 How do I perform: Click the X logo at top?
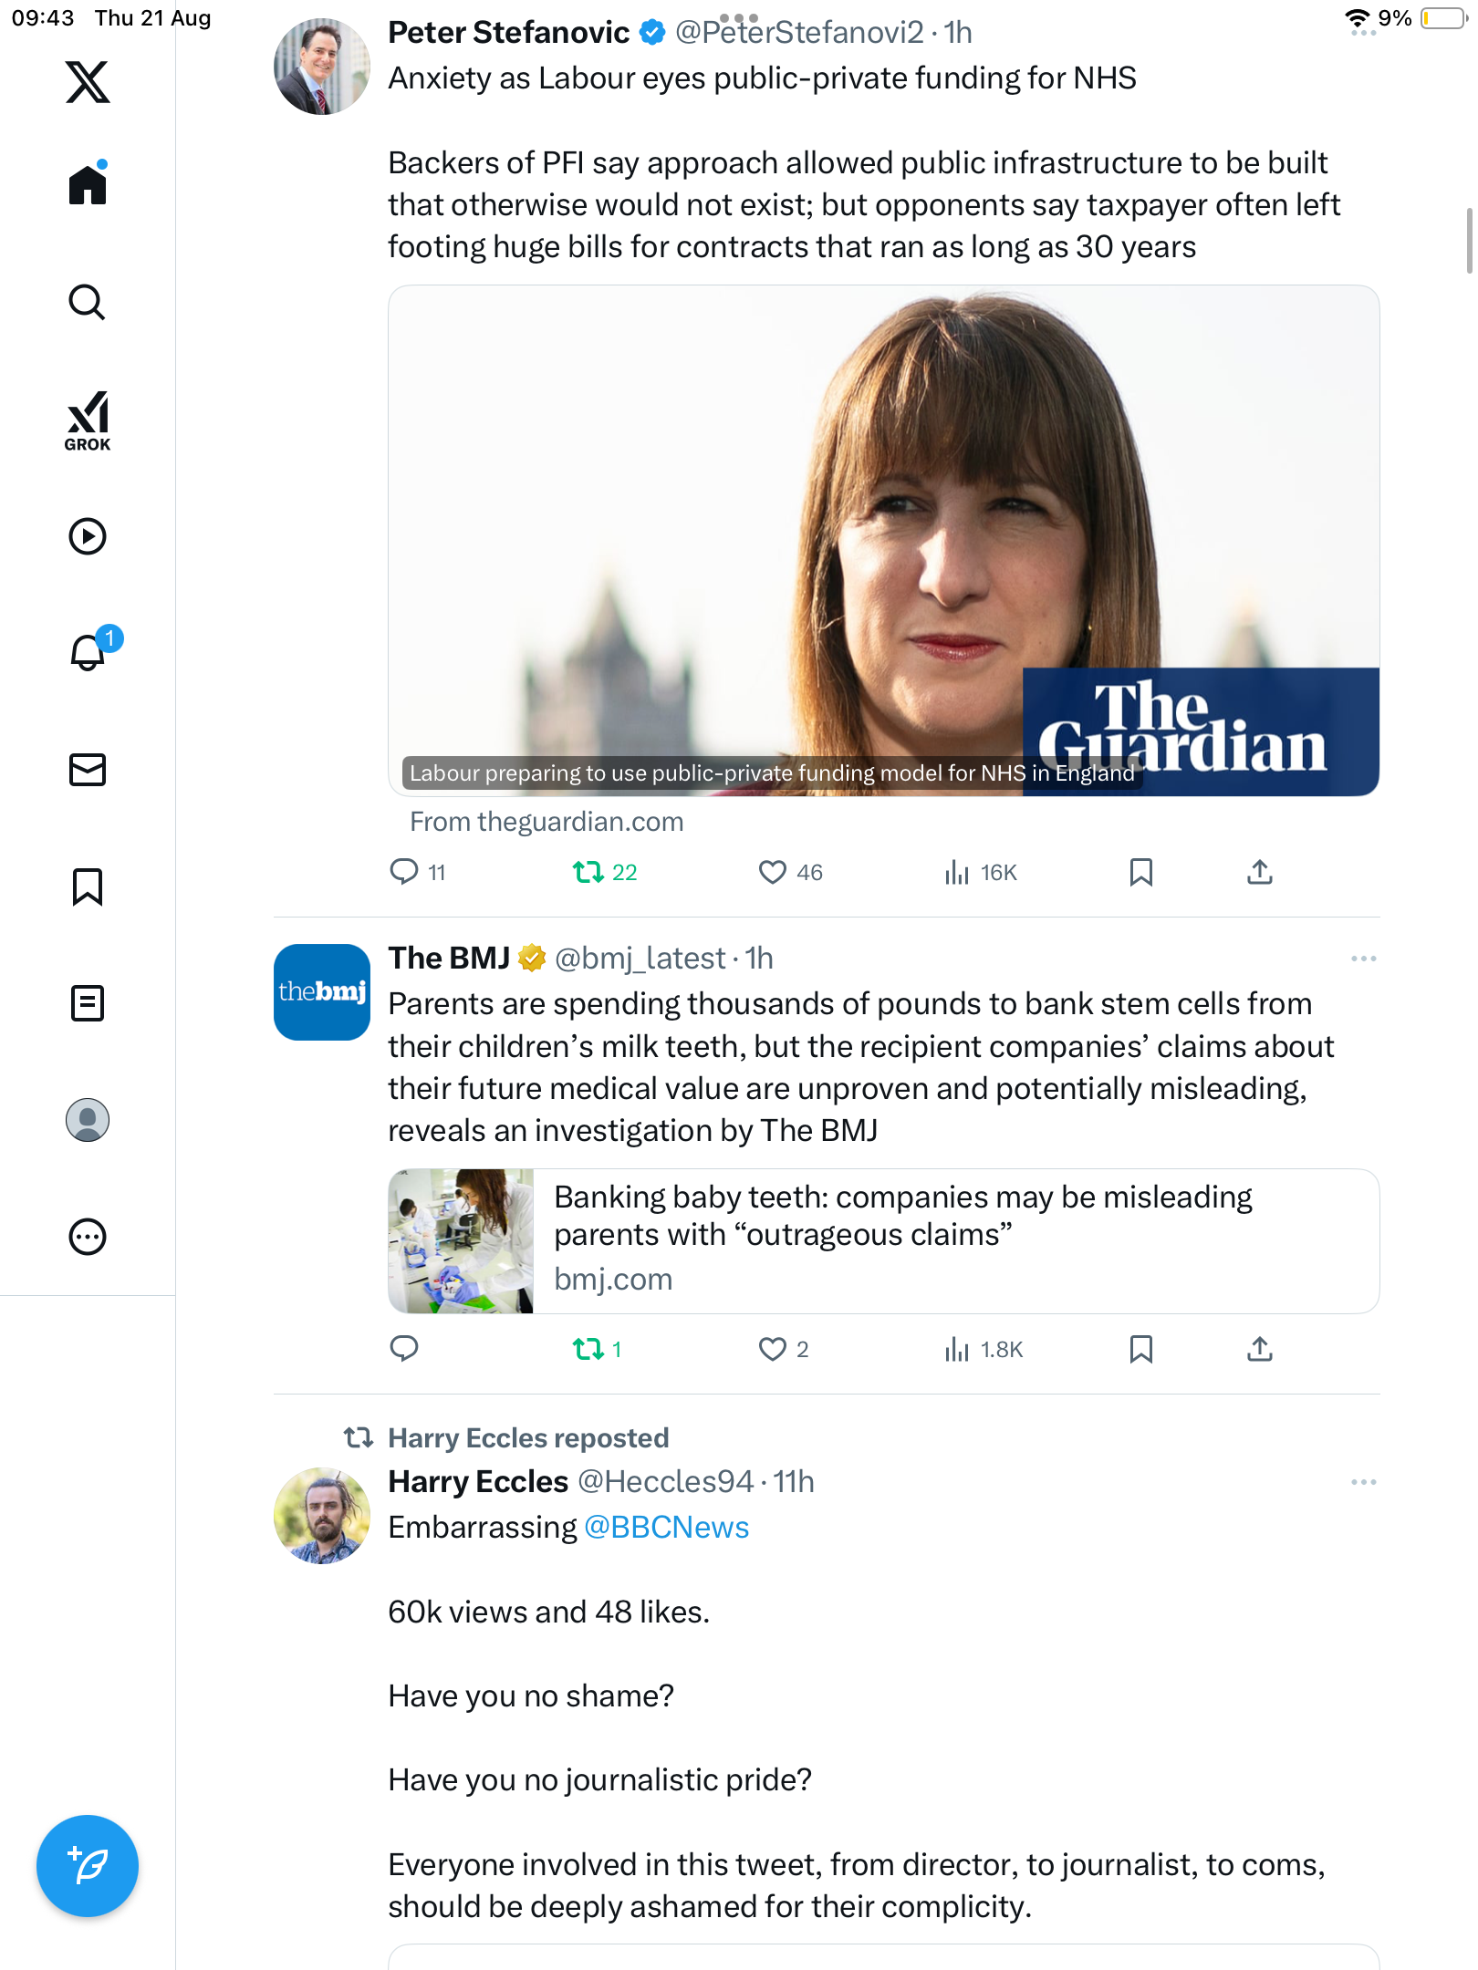88,82
